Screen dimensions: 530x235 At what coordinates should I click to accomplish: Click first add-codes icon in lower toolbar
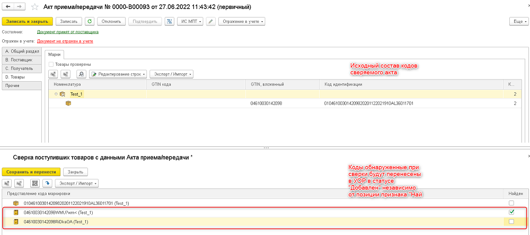click(6, 183)
